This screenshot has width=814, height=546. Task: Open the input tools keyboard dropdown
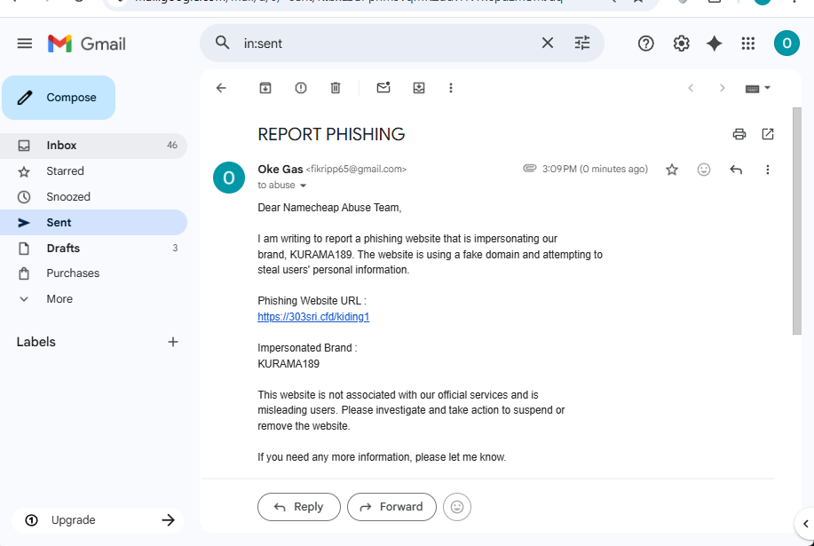[757, 88]
